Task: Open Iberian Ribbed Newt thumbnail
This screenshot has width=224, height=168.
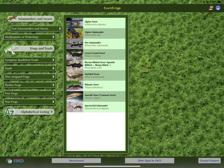Action: 75,65
